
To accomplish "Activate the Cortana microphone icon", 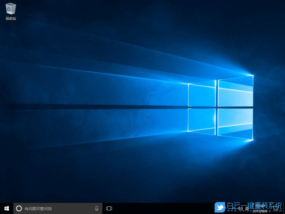I will [97, 208].
